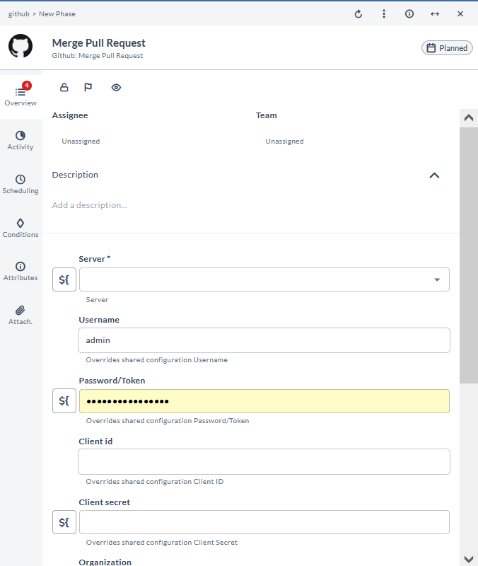Click the Unassigned assignee value
This screenshot has width=478, height=566.
pos(81,141)
